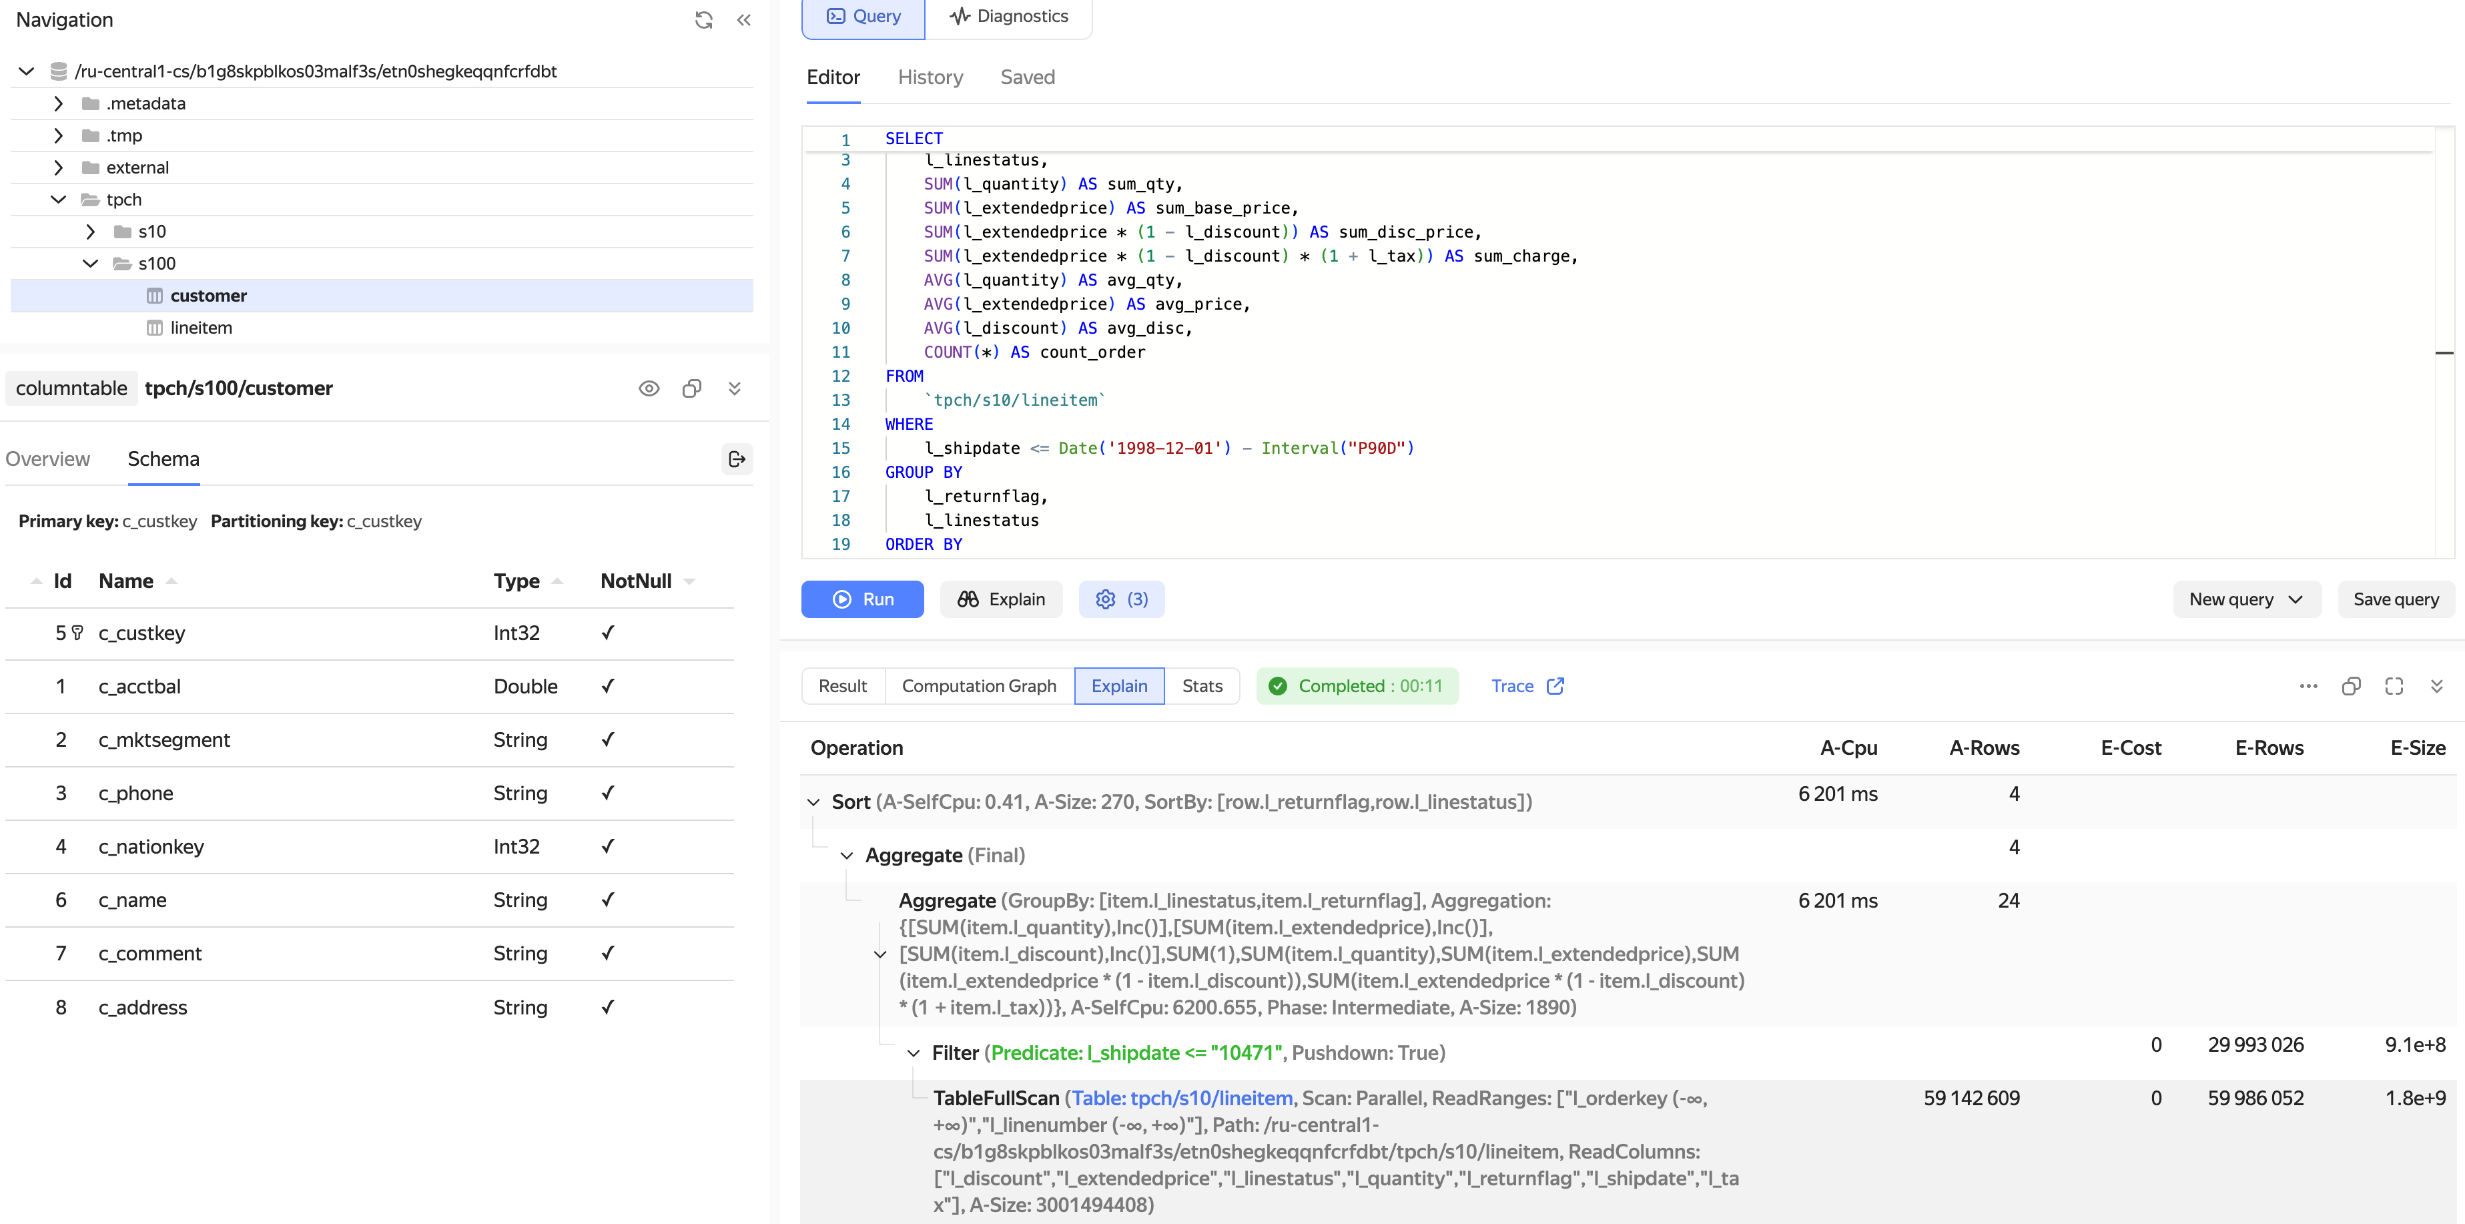This screenshot has width=2465, height=1224.
Task: Click the Save query button
Action: (2395, 599)
